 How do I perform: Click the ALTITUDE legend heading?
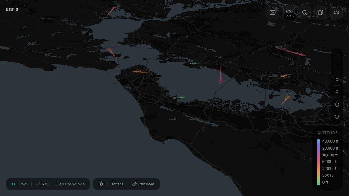(x=328, y=133)
